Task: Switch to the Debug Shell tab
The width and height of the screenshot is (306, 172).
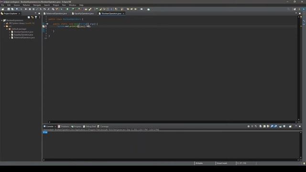Action: click(x=89, y=126)
